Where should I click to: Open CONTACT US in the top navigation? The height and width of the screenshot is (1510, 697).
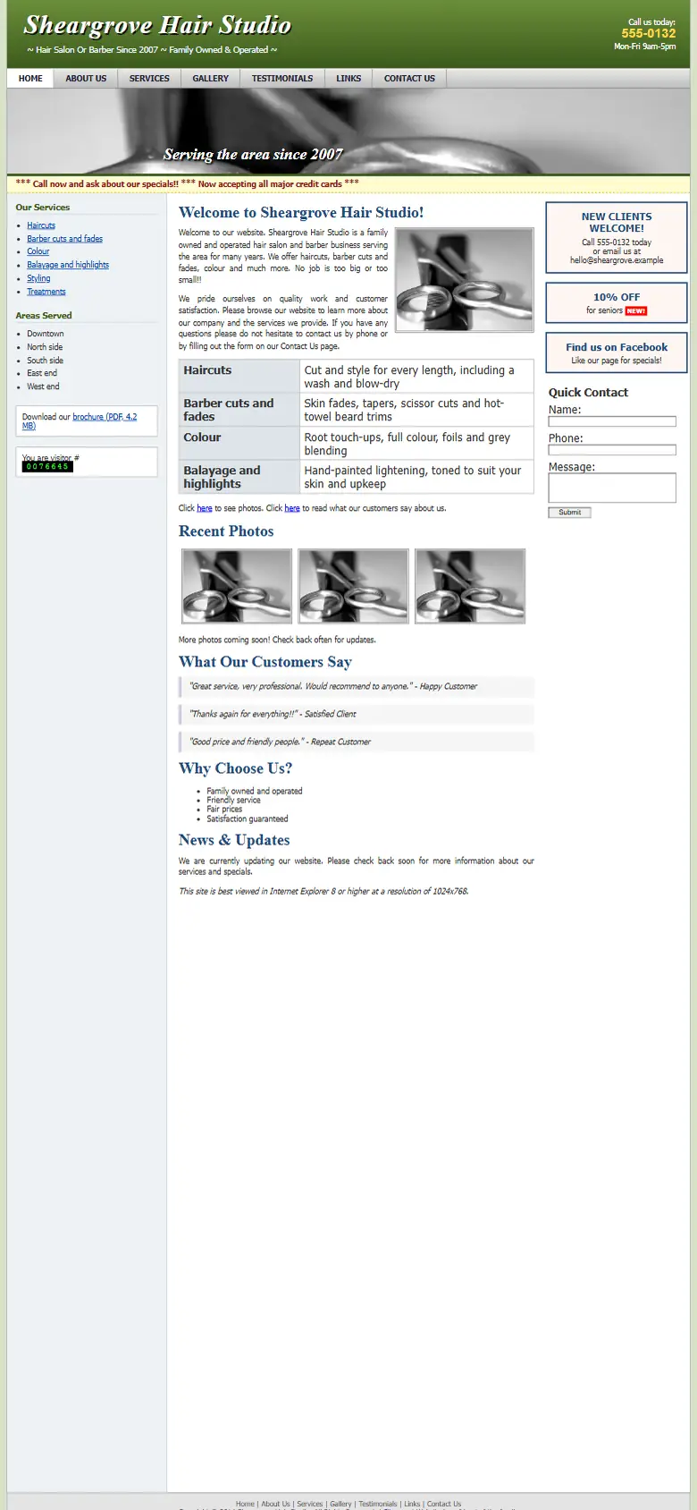[x=409, y=79]
